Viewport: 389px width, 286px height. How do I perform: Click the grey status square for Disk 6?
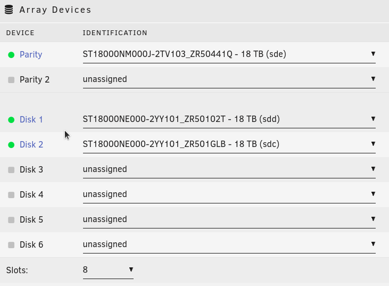pos(11,245)
